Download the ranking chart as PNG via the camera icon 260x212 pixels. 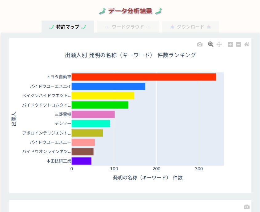[200, 44]
